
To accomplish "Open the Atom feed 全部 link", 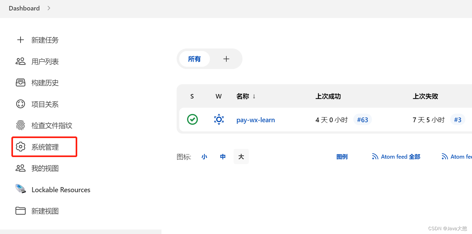I will pyautogui.click(x=396, y=156).
